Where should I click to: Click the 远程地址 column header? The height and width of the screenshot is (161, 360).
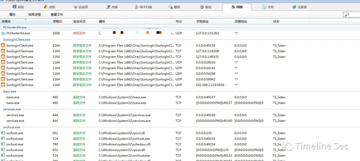(x=252, y=22)
